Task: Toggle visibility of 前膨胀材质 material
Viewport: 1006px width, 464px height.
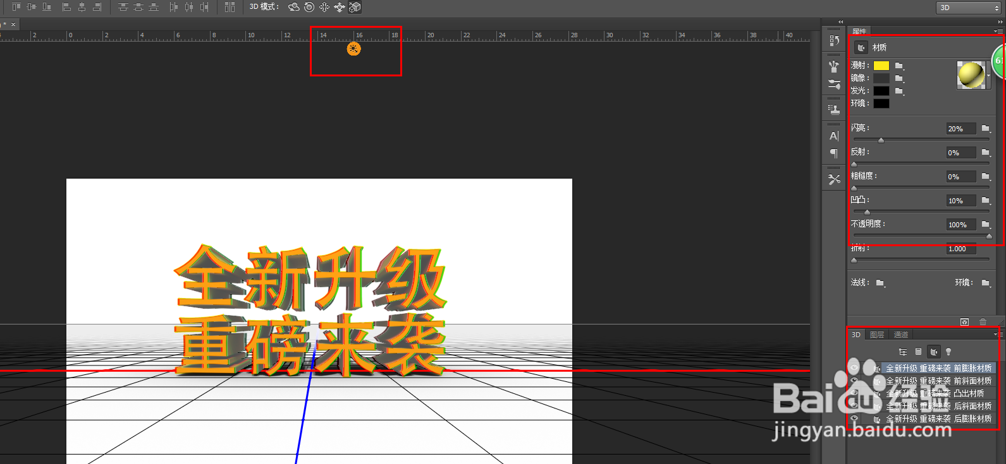Action: coord(854,368)
